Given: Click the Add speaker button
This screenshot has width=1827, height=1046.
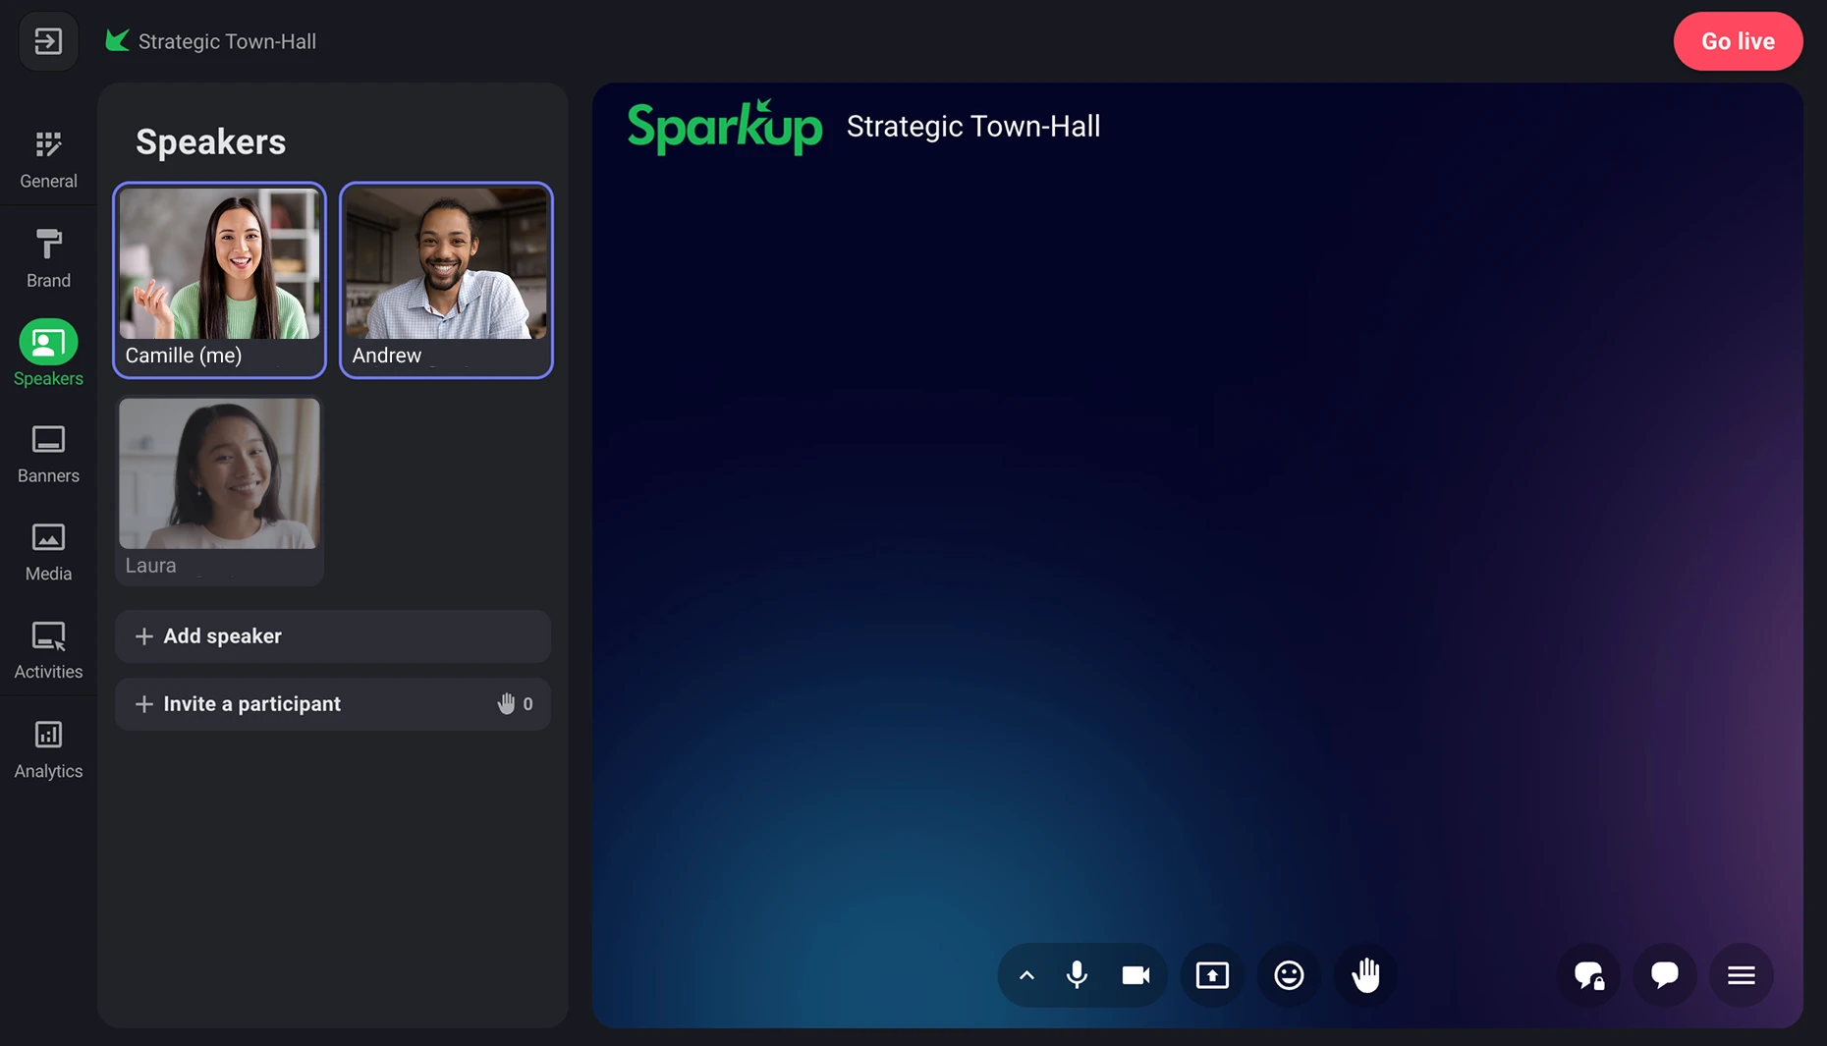Looking at the screenshot, I should (x=333, y=636).
